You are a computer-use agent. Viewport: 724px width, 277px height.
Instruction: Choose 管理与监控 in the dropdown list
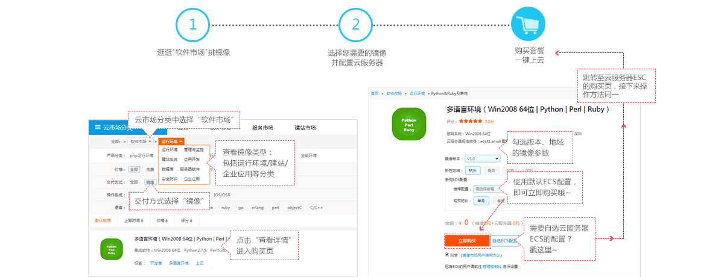194,149
